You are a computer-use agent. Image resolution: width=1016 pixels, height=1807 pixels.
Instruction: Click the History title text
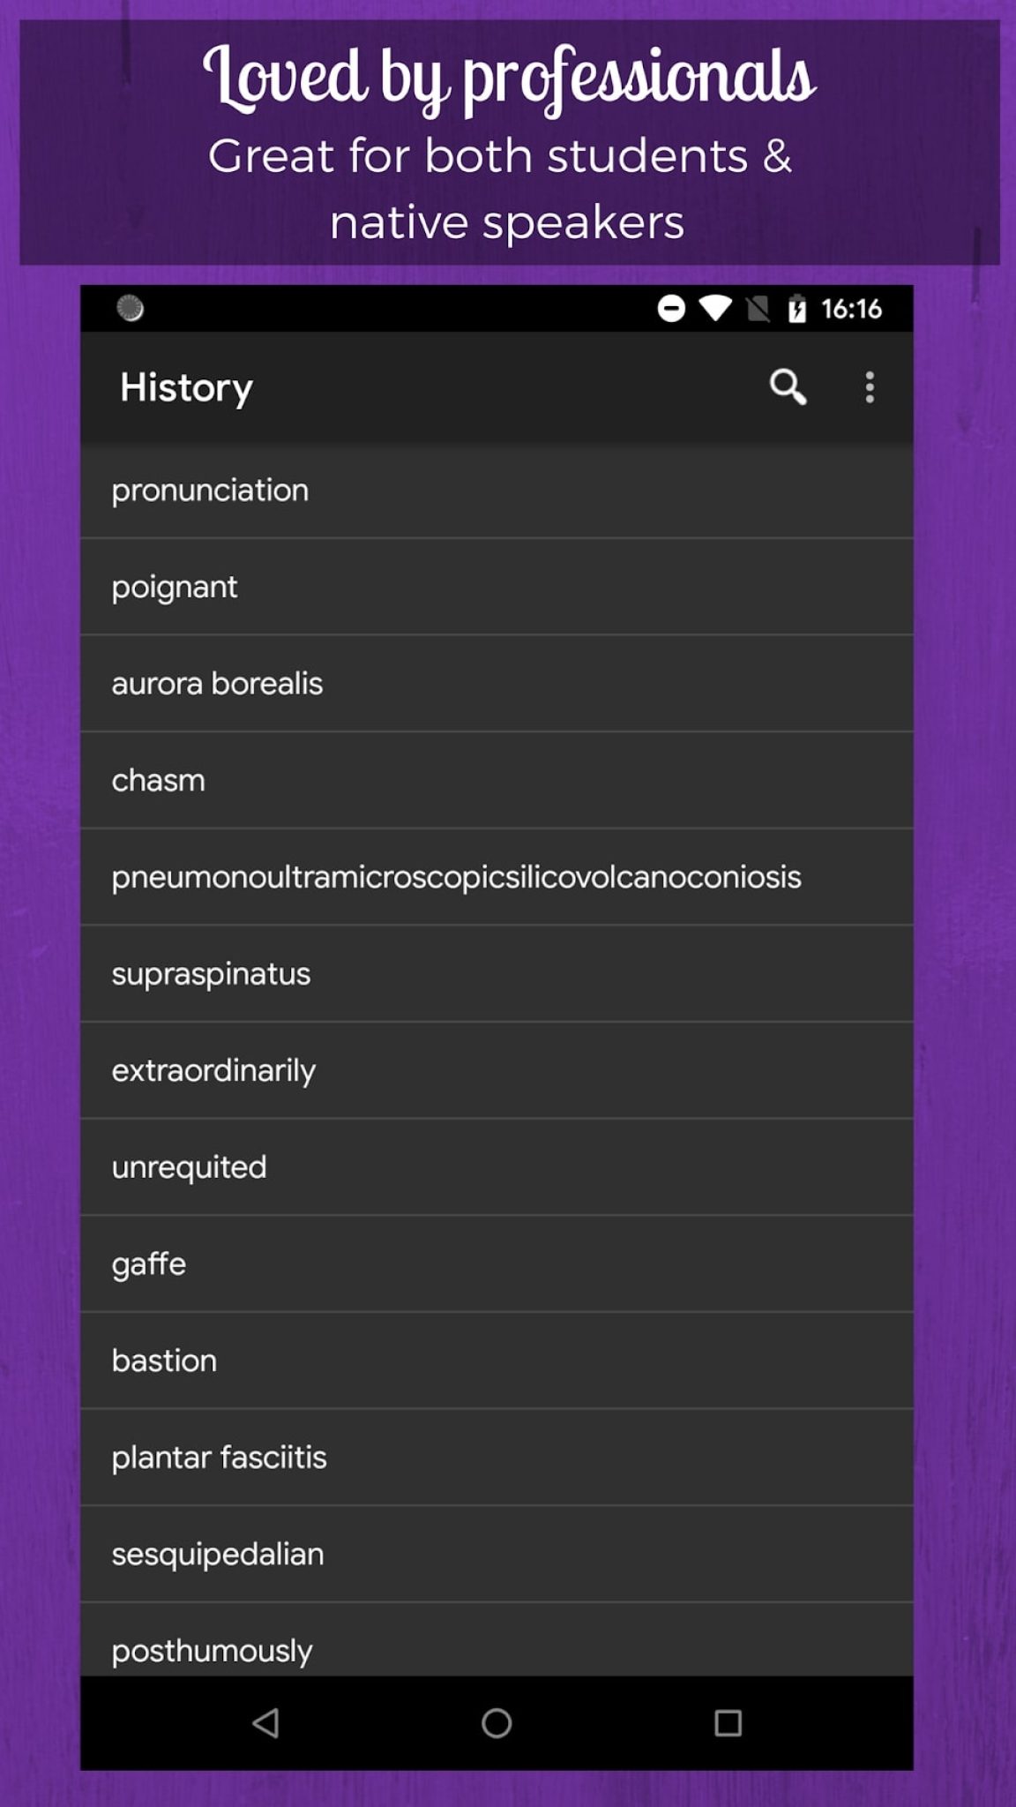186,386
